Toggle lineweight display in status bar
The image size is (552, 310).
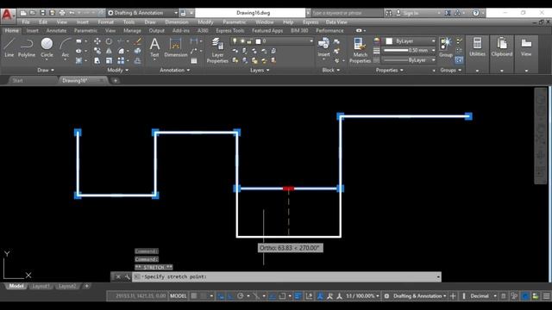click(298, 296)
